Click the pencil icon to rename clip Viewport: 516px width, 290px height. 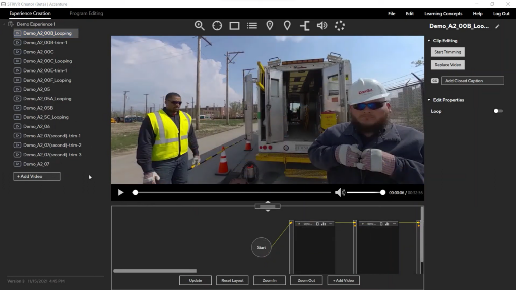[497, 27]
